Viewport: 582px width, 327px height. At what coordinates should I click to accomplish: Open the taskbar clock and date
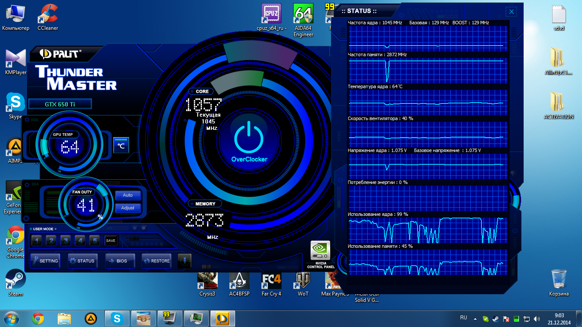coord(559,318)
